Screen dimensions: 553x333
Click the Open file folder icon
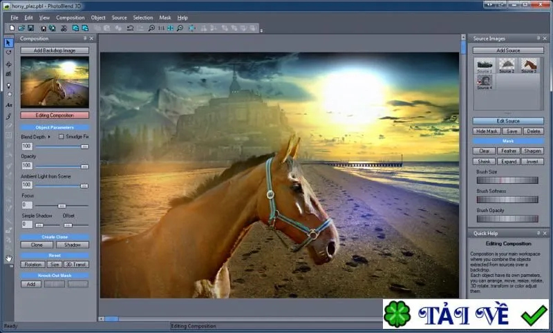21,28
